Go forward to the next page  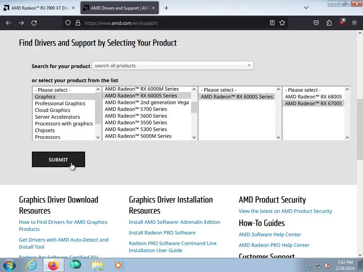21,23
